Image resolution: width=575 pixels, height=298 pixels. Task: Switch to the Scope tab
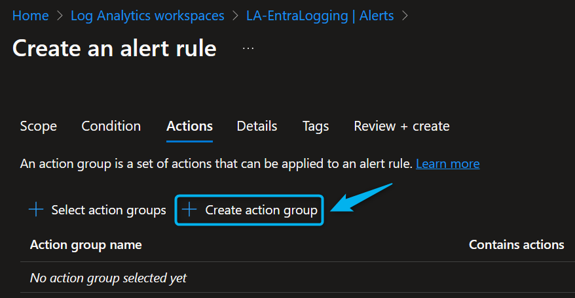click(x=38, y=126)
